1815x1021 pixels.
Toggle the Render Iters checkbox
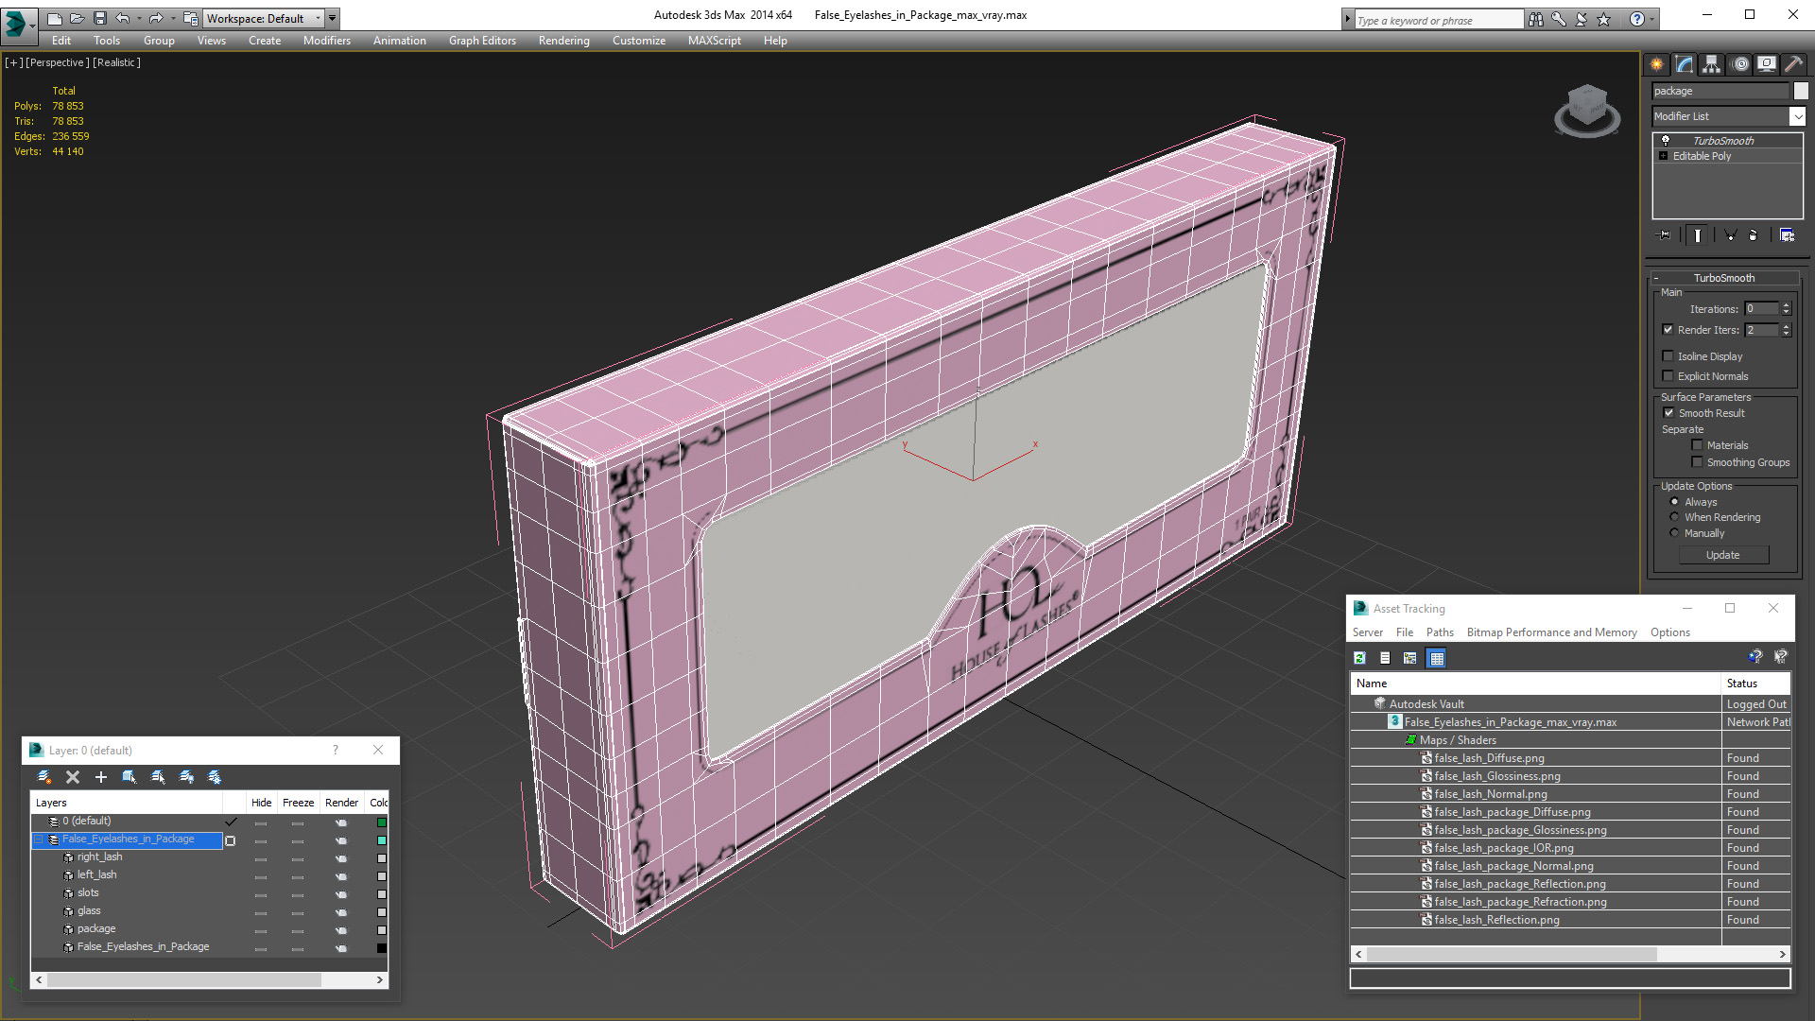click(x=1668, y=330)
